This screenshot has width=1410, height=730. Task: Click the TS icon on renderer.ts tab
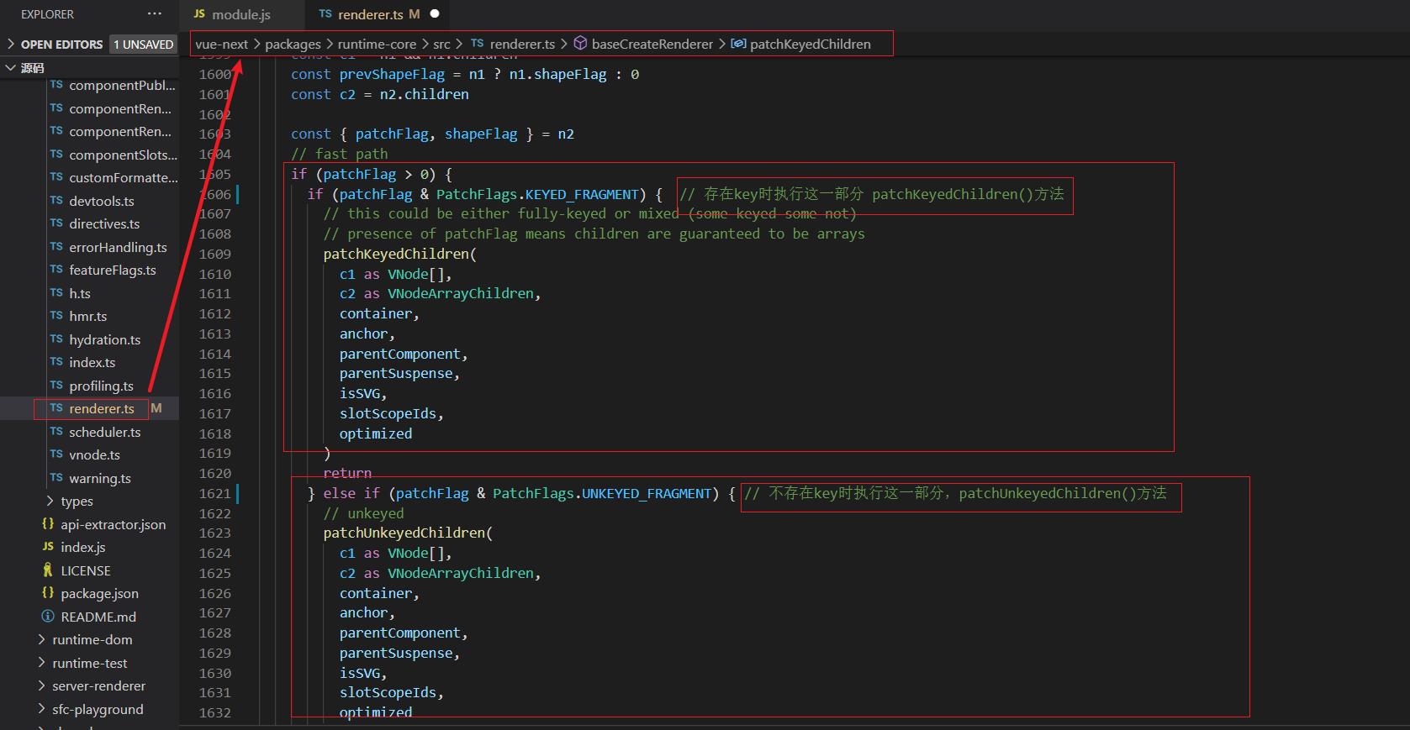click(325, 14)
